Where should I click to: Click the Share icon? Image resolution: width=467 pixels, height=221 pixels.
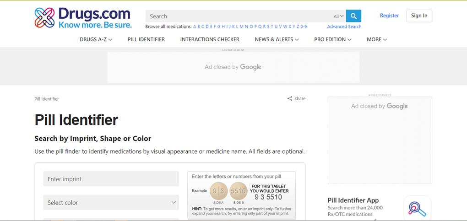tap(289, 98)
